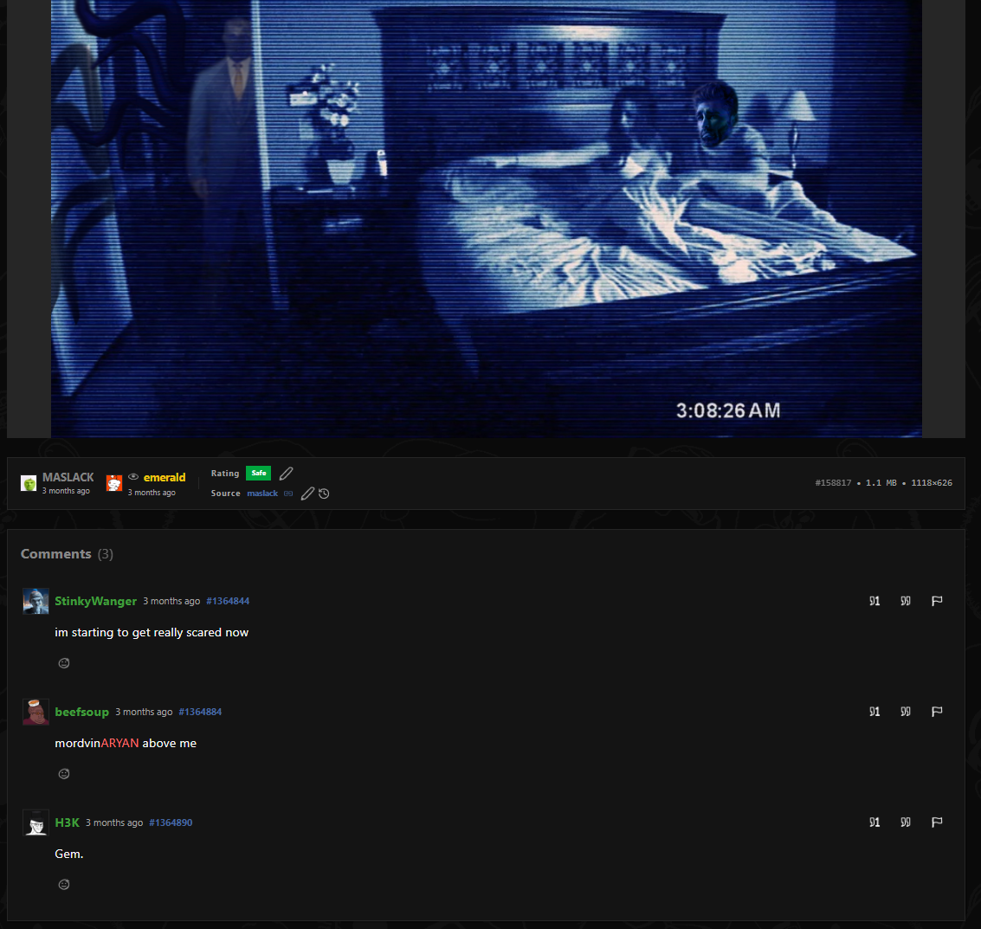Reply to H3K's comment with the quote-1 icon

click(x=875, y=823)
